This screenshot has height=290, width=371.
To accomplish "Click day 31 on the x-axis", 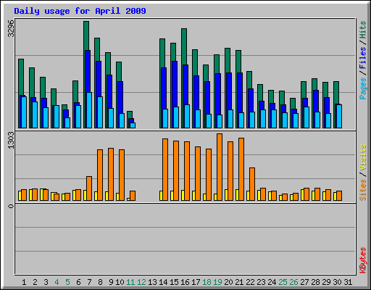I will pyautogui.click(x=348, y=282).
